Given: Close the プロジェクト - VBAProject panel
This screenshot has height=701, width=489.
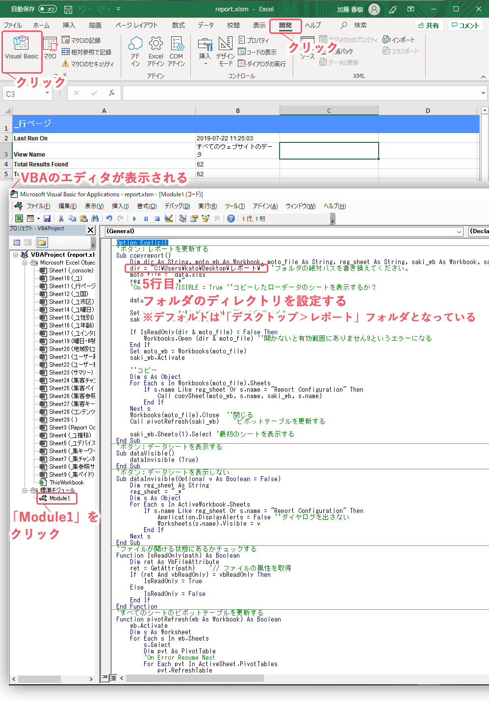Looking at the screenshot, I should [91, 230].
